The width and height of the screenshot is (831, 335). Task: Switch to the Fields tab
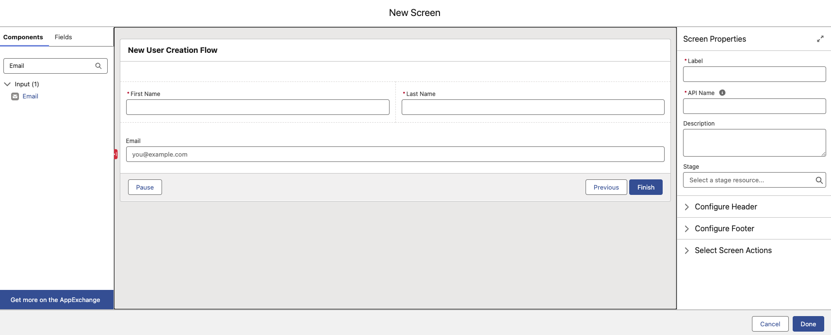point(63,37)
